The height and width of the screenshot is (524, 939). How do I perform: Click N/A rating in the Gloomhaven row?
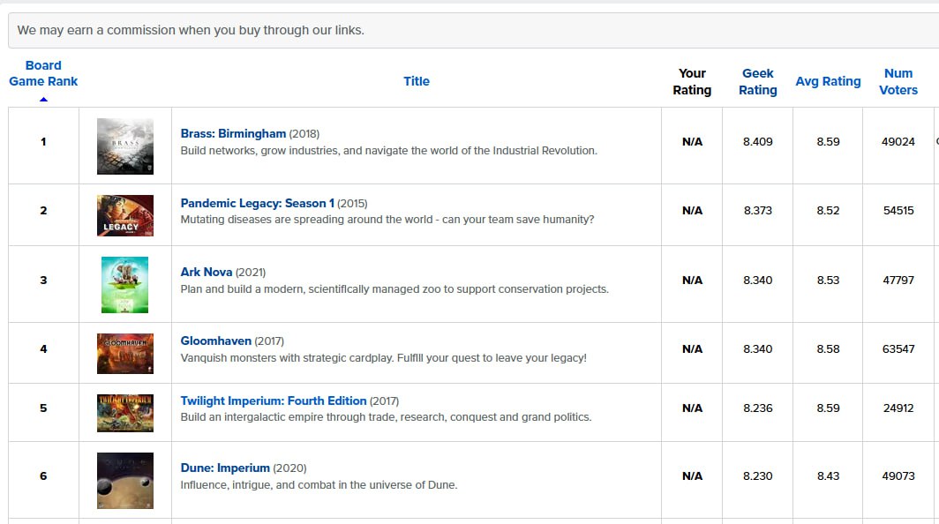pyautogui.click(x=692, y=349)
